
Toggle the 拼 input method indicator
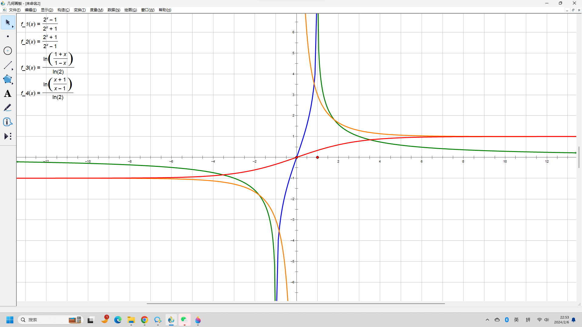coord(528,320)
